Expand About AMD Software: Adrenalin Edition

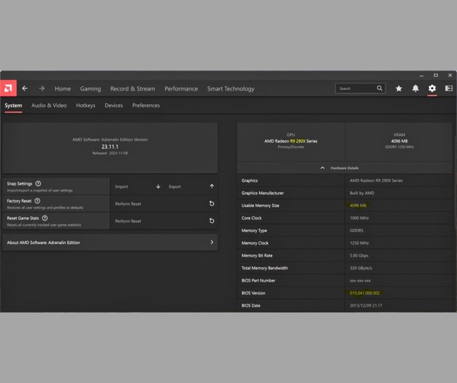tap(110, 242)
